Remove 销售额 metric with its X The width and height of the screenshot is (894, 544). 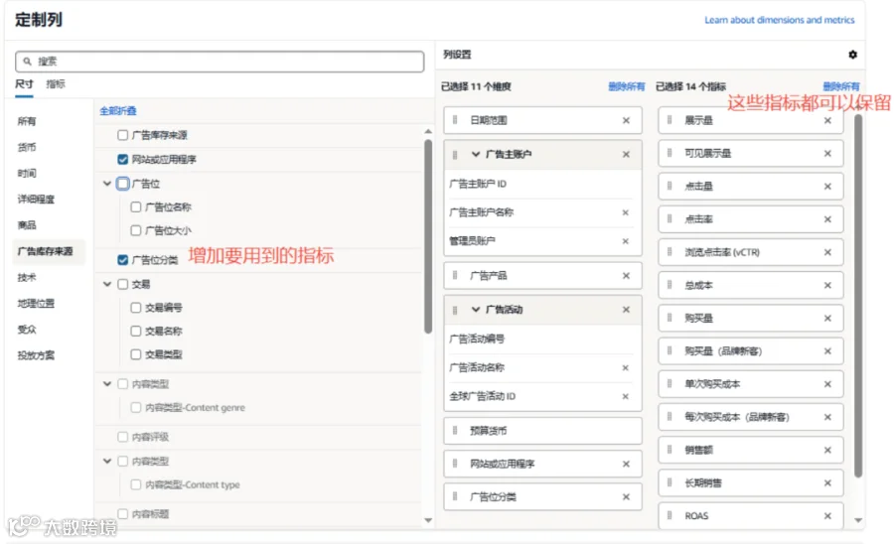pos(827,451)
